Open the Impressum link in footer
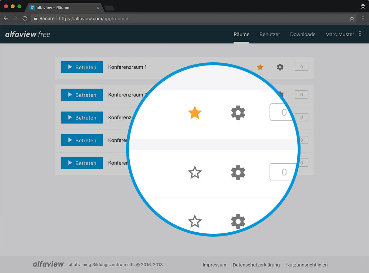 [x=214, y=265]
